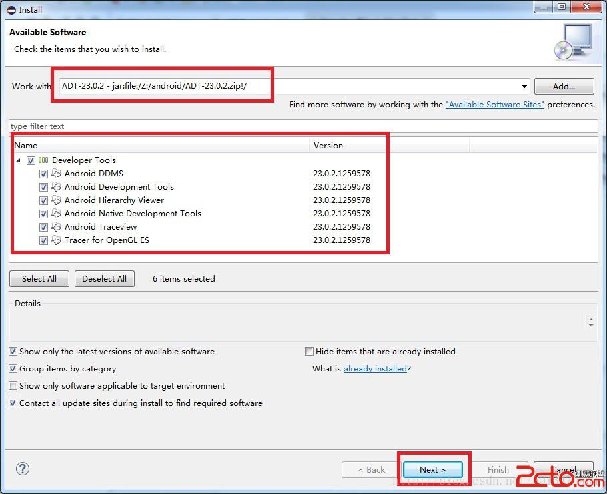The height and width of the screenshot is (494, 607).
Task: Click the Deselect All button
Action: (105, 278)
